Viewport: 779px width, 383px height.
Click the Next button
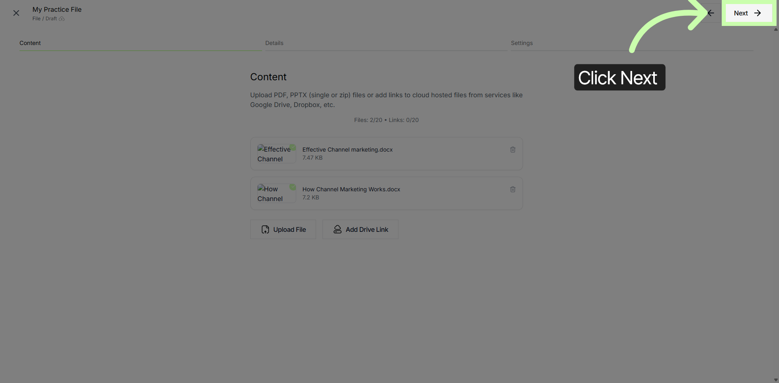[749, 13]
